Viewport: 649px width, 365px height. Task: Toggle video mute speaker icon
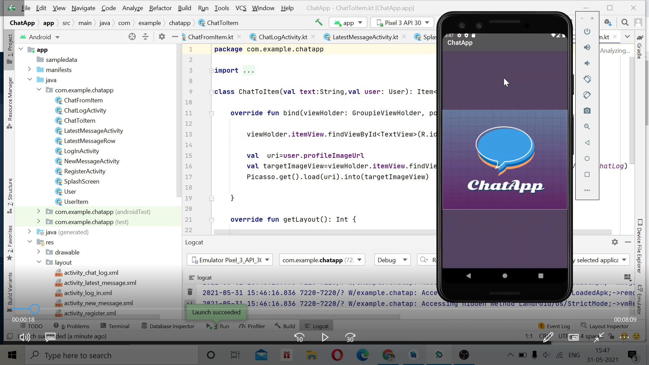click(24, 337)
